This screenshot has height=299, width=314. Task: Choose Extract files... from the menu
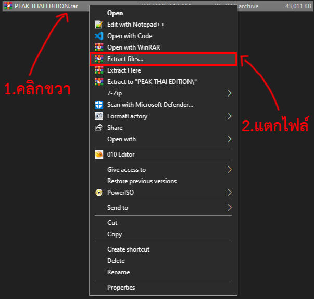[x=125, y=59]
